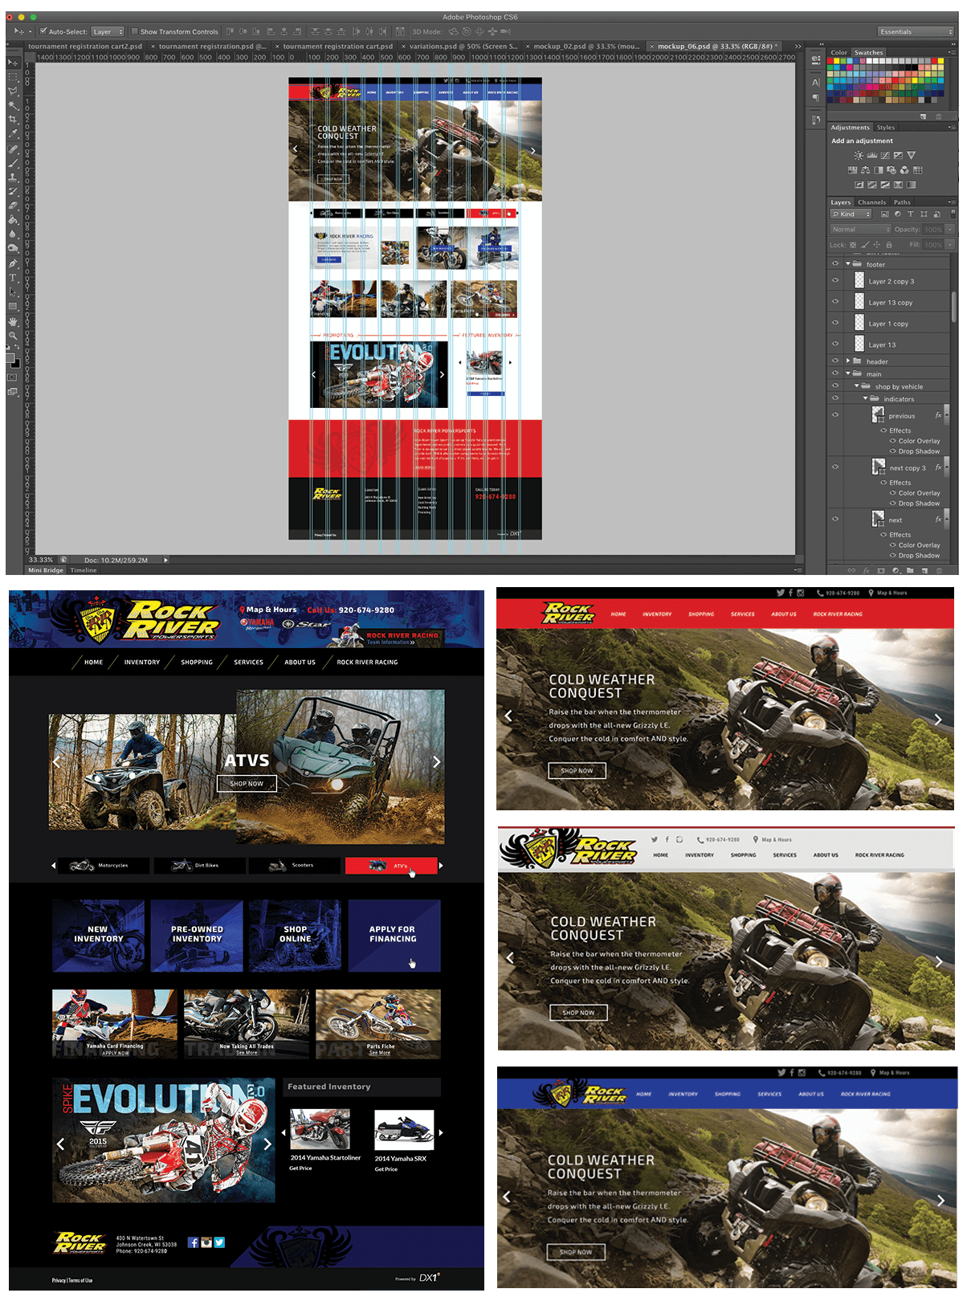The height and width of the screenshot is (1301, 967).
Task: Select the Crop tool
Action: (13, 120)
